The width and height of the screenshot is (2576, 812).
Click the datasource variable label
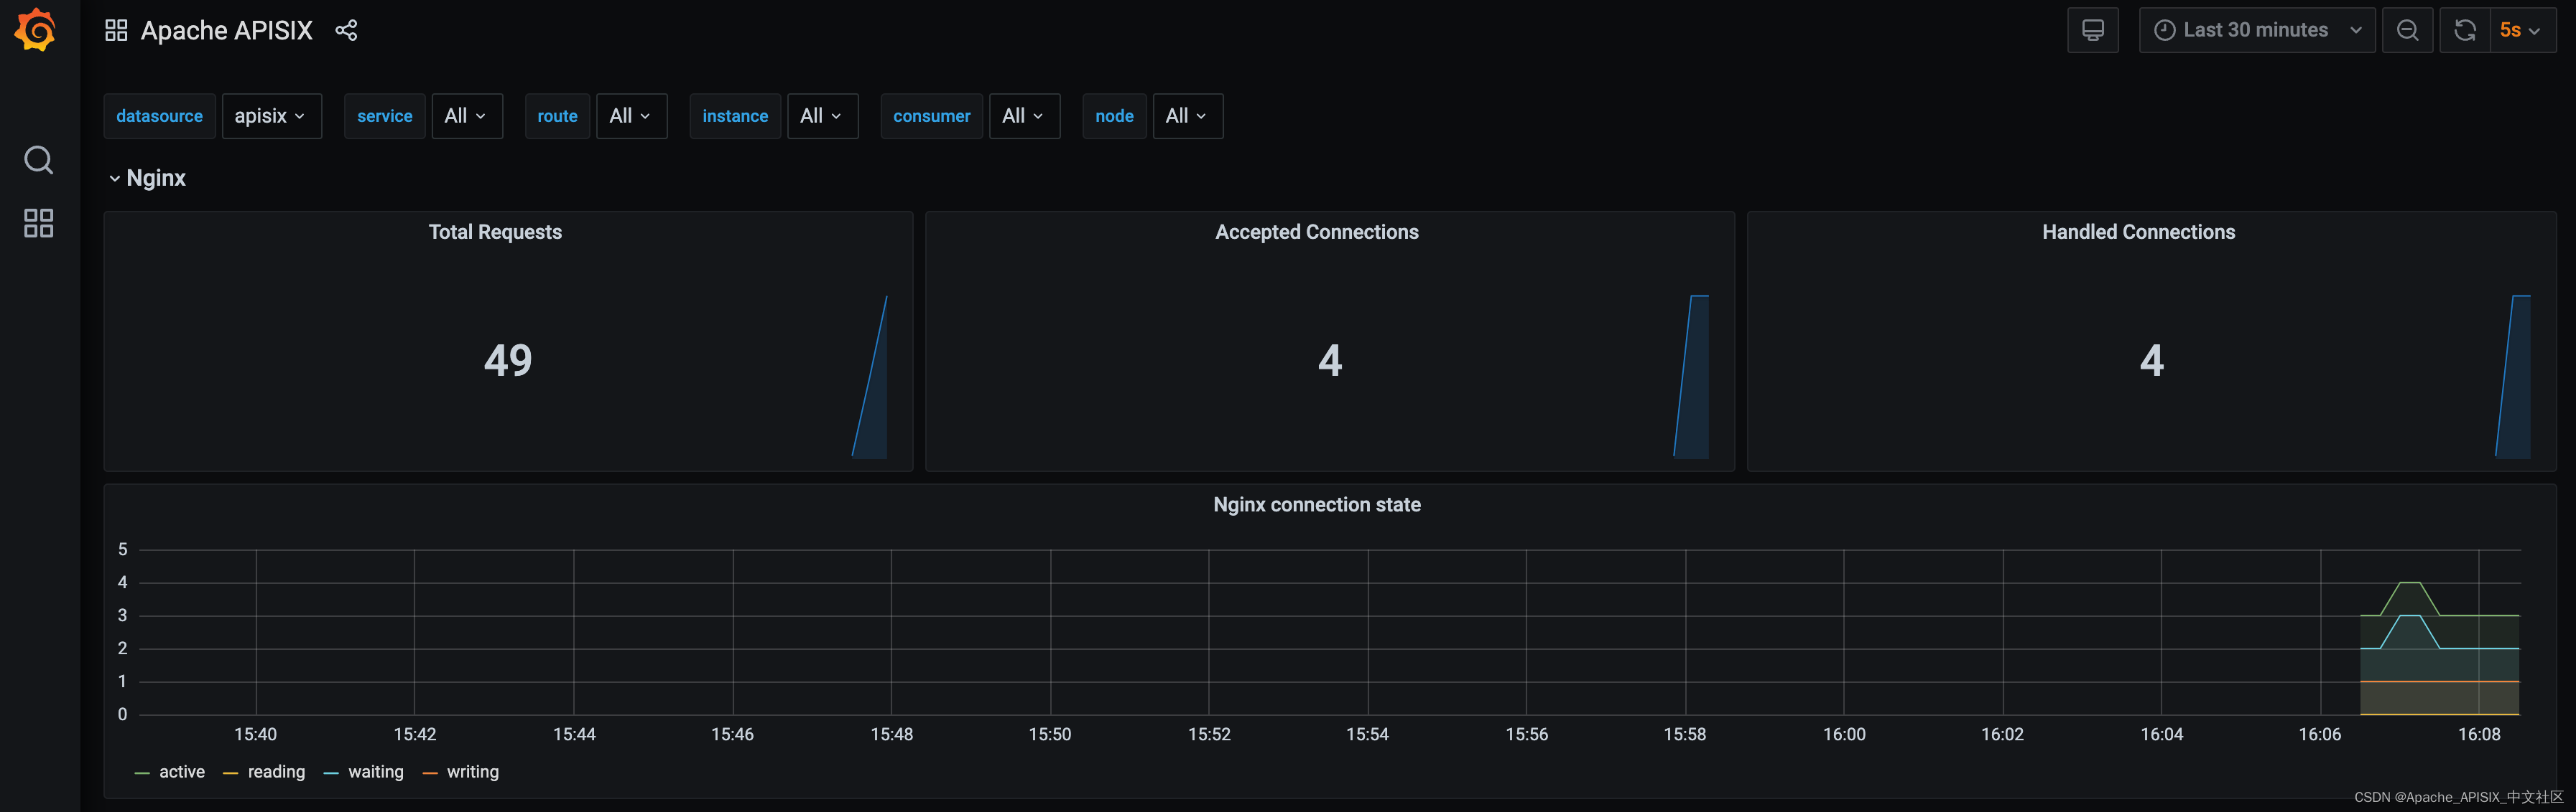159,116
